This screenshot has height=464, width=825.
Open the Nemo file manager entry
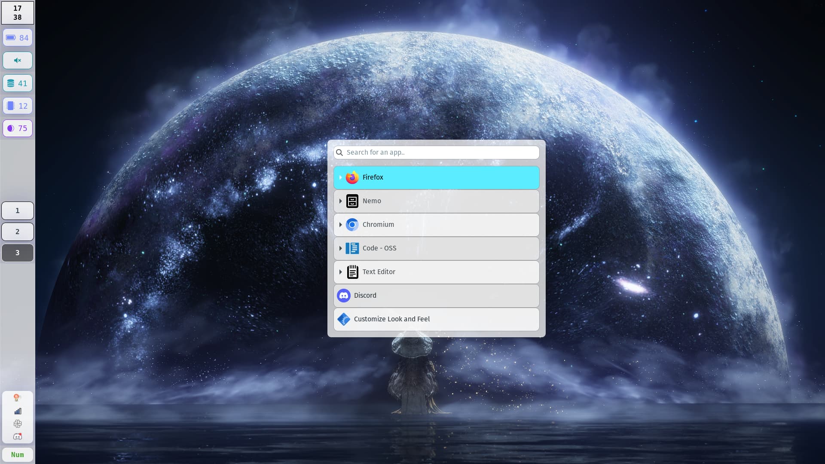[436, 201]
